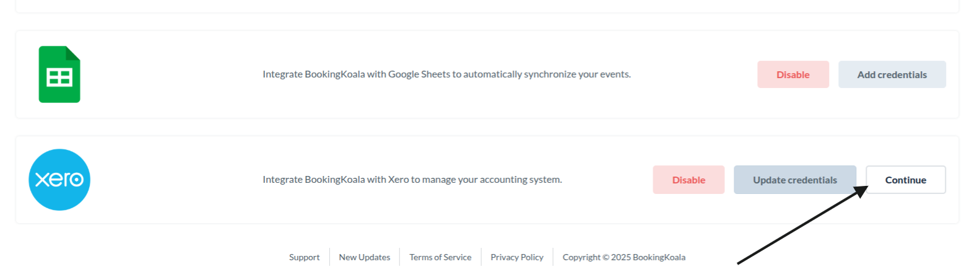Viewport: 964px width, 272px height.
Task: Open the Terms of Service link
Action: (x=440, y=257)
